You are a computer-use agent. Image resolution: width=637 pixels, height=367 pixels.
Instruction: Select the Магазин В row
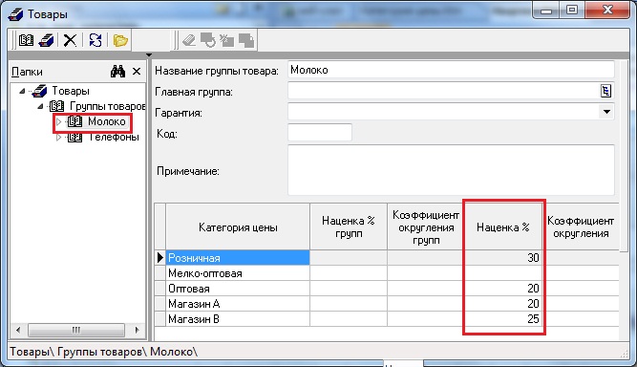click(238, 319)
